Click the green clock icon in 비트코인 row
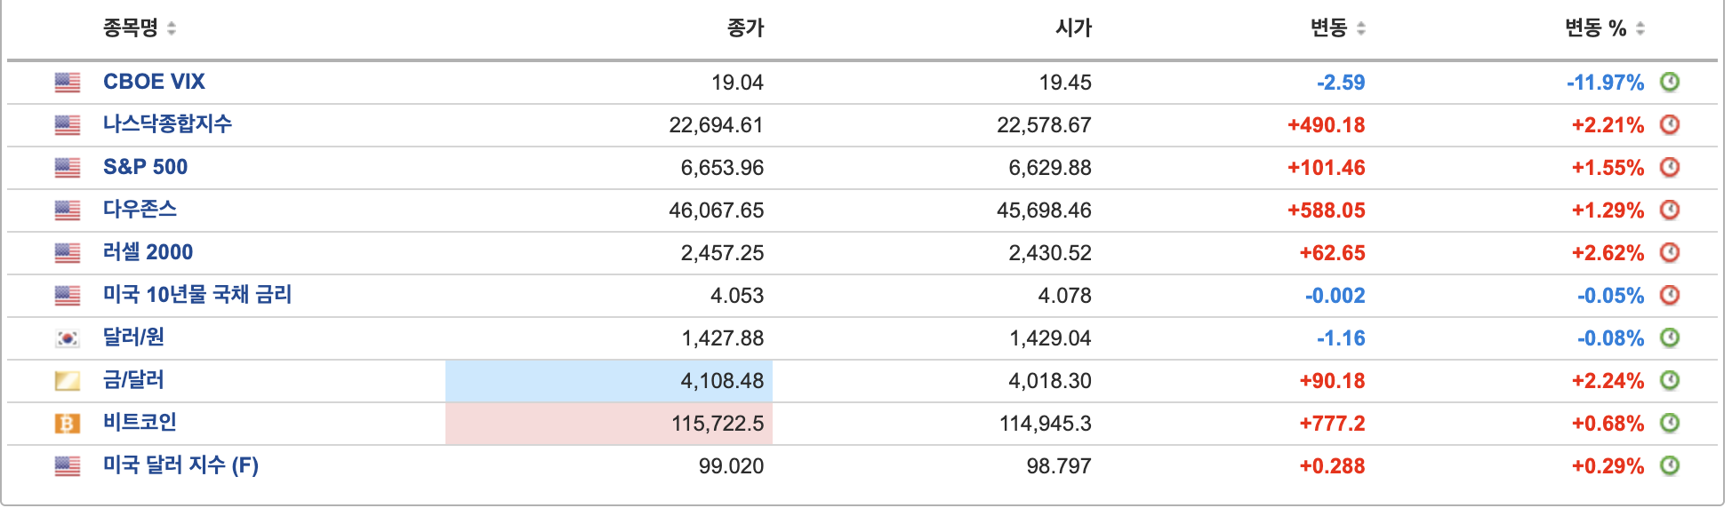The height and width of the screenshot is (508, 1732). pos(1670,423)
